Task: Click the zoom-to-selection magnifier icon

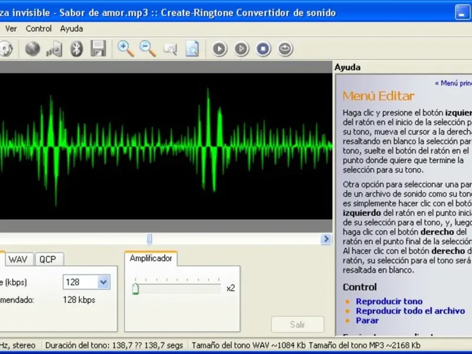Action: [x=171, y=49]
